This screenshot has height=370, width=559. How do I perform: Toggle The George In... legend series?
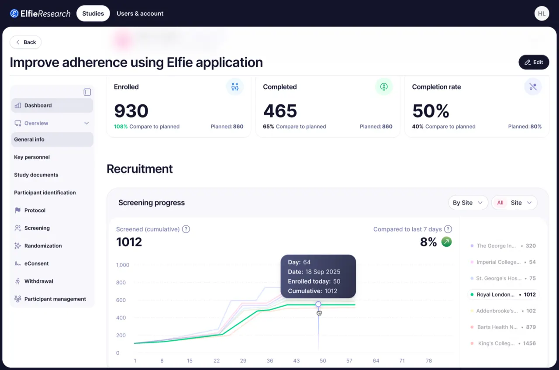[x=504, y=246]
